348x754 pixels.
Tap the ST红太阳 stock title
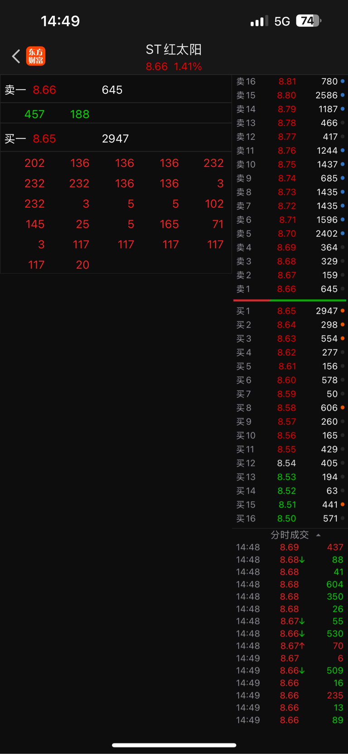(174, 49)
